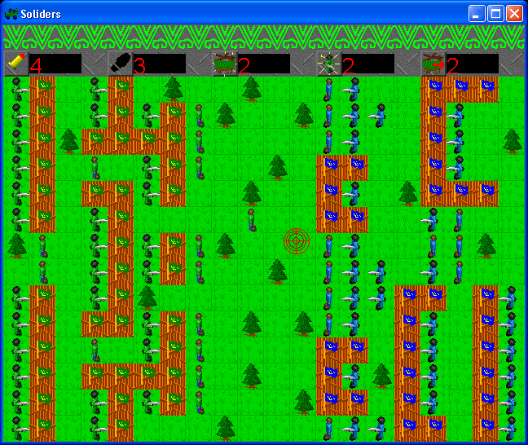The image size is (528, 445).
Task: Close the Soliders window
Action: (514, 14)
